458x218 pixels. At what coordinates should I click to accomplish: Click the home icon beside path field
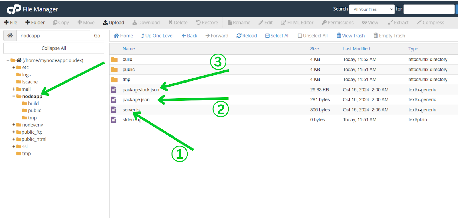10,36
